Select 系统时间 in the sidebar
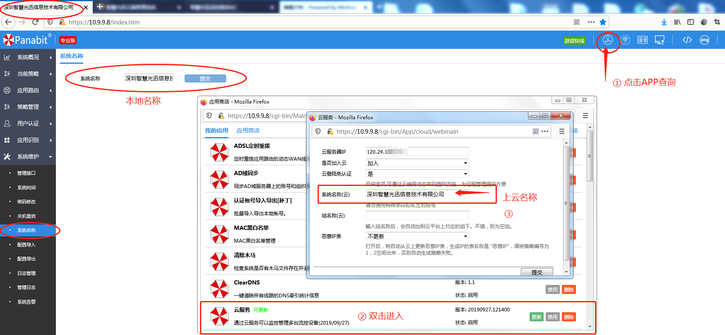Image resolution: width=725 pixels, height=335 pixels. [26, 188]
